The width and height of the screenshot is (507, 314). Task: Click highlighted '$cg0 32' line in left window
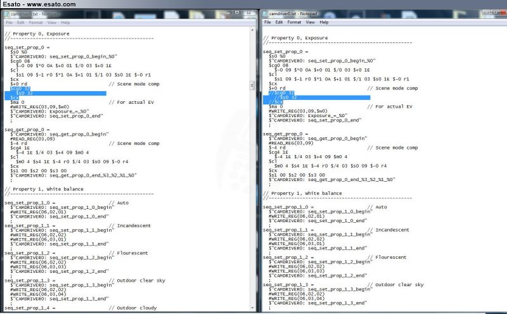pyautogui.click(x=20, y=89)
